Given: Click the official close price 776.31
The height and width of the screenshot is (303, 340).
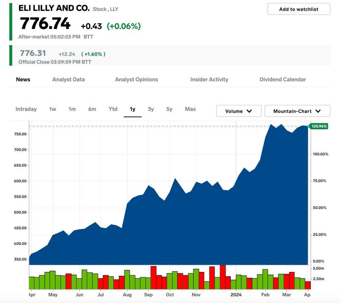Looking at the screenshot, I should tap(33, 53).
